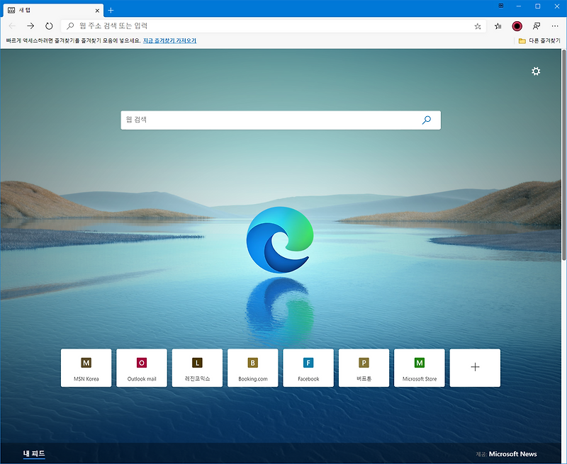
Task: Open the Settings and more ellipsis menu
Action: point(555,26)
